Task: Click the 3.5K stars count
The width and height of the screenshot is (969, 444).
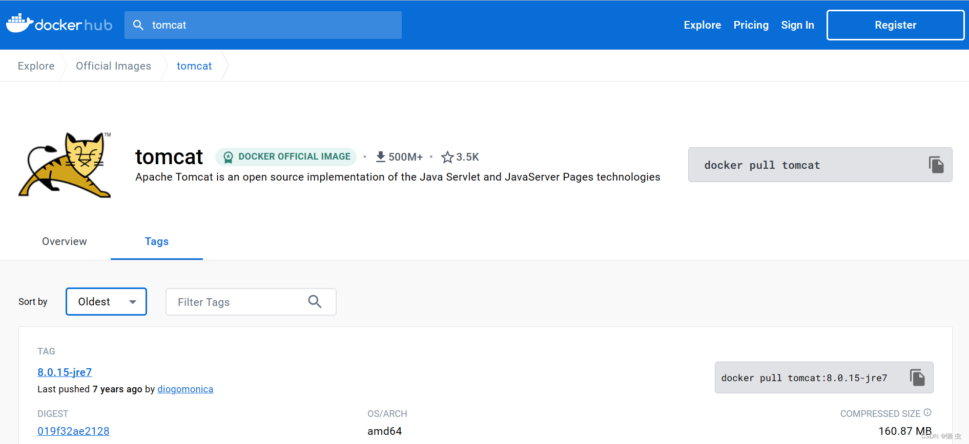Action: tap(467, 157)
